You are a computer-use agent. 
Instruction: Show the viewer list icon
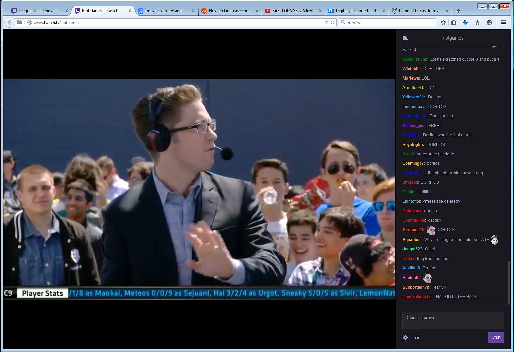pyautogui.click(x=417, y=337)
